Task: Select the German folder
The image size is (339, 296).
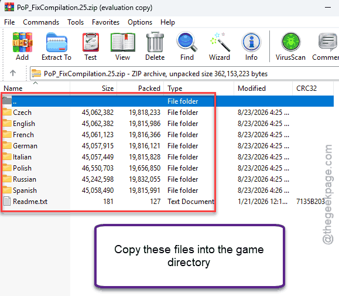Action: pos(25,146)
